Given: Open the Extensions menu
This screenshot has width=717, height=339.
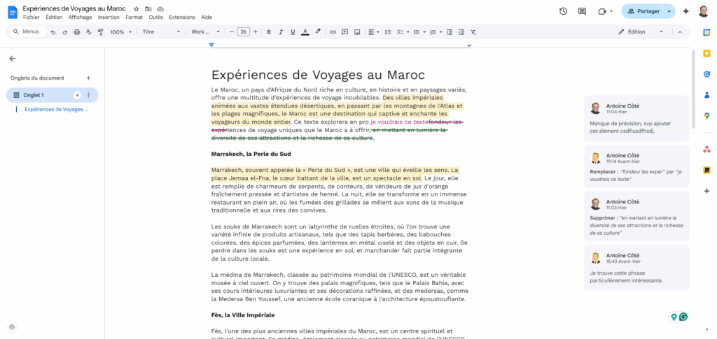Looking at the screenshot, I should coord(182,17).
